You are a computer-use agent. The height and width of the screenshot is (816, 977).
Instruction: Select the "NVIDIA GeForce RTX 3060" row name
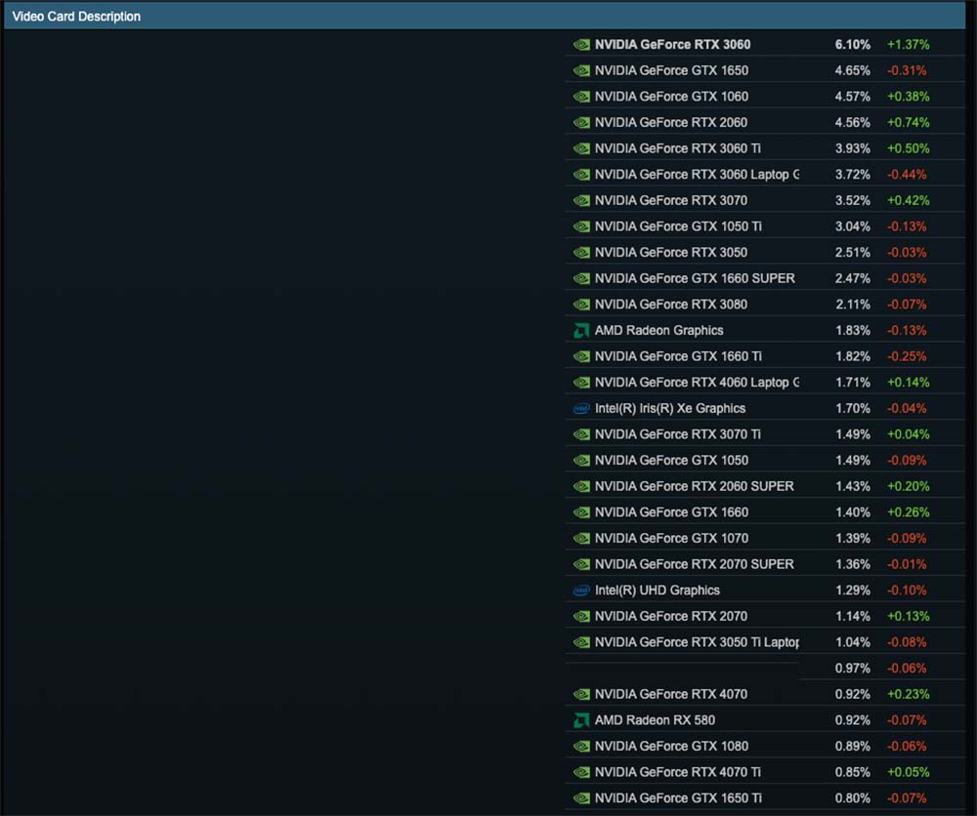point(672,45)
